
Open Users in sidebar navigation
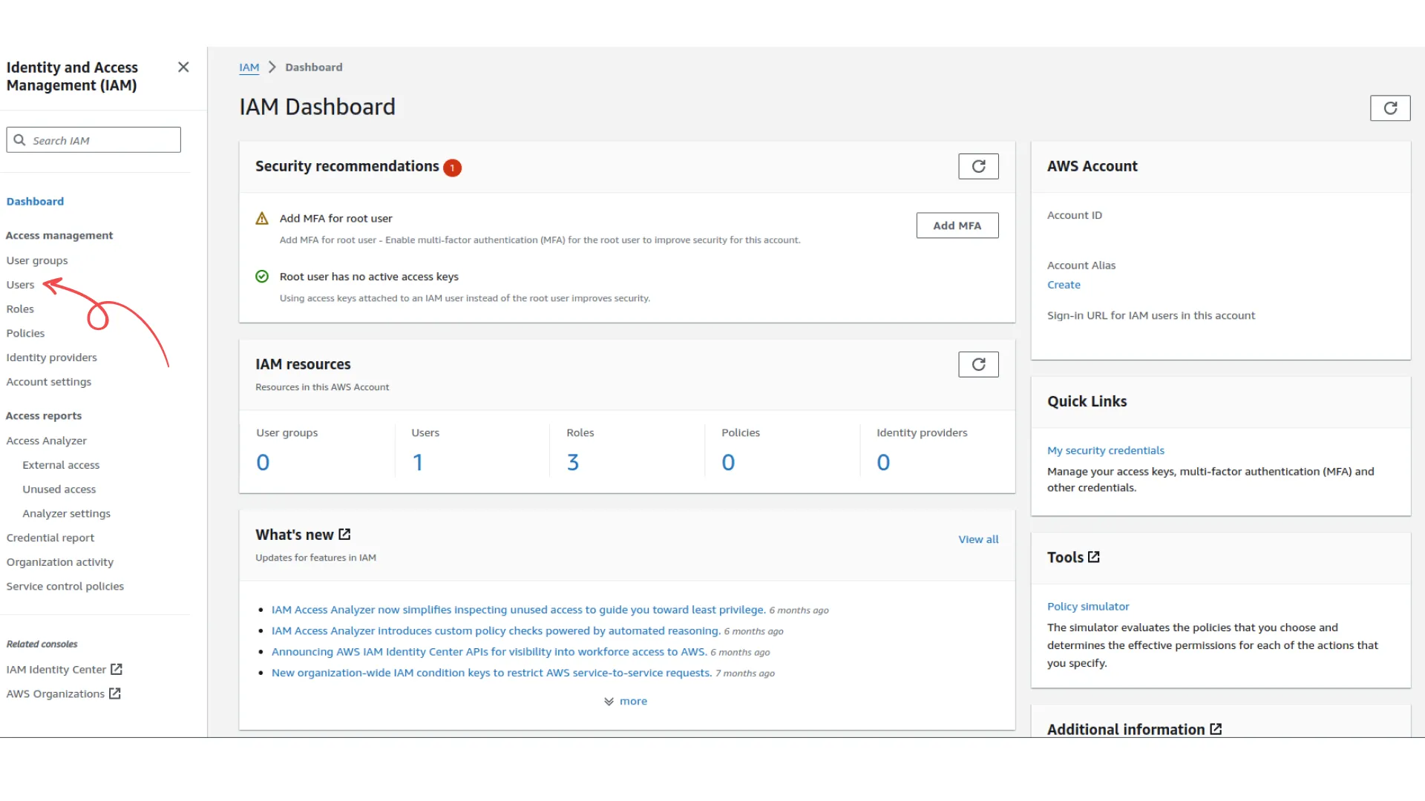[20, 285]
